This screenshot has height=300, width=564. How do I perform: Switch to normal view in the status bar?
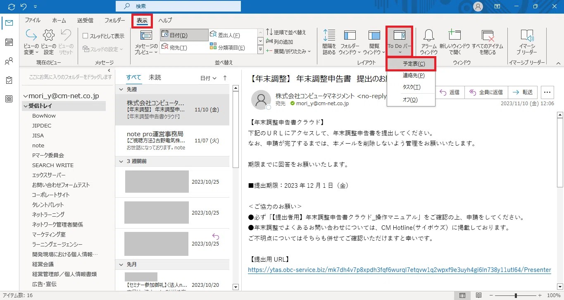click(x=463, y=295)
